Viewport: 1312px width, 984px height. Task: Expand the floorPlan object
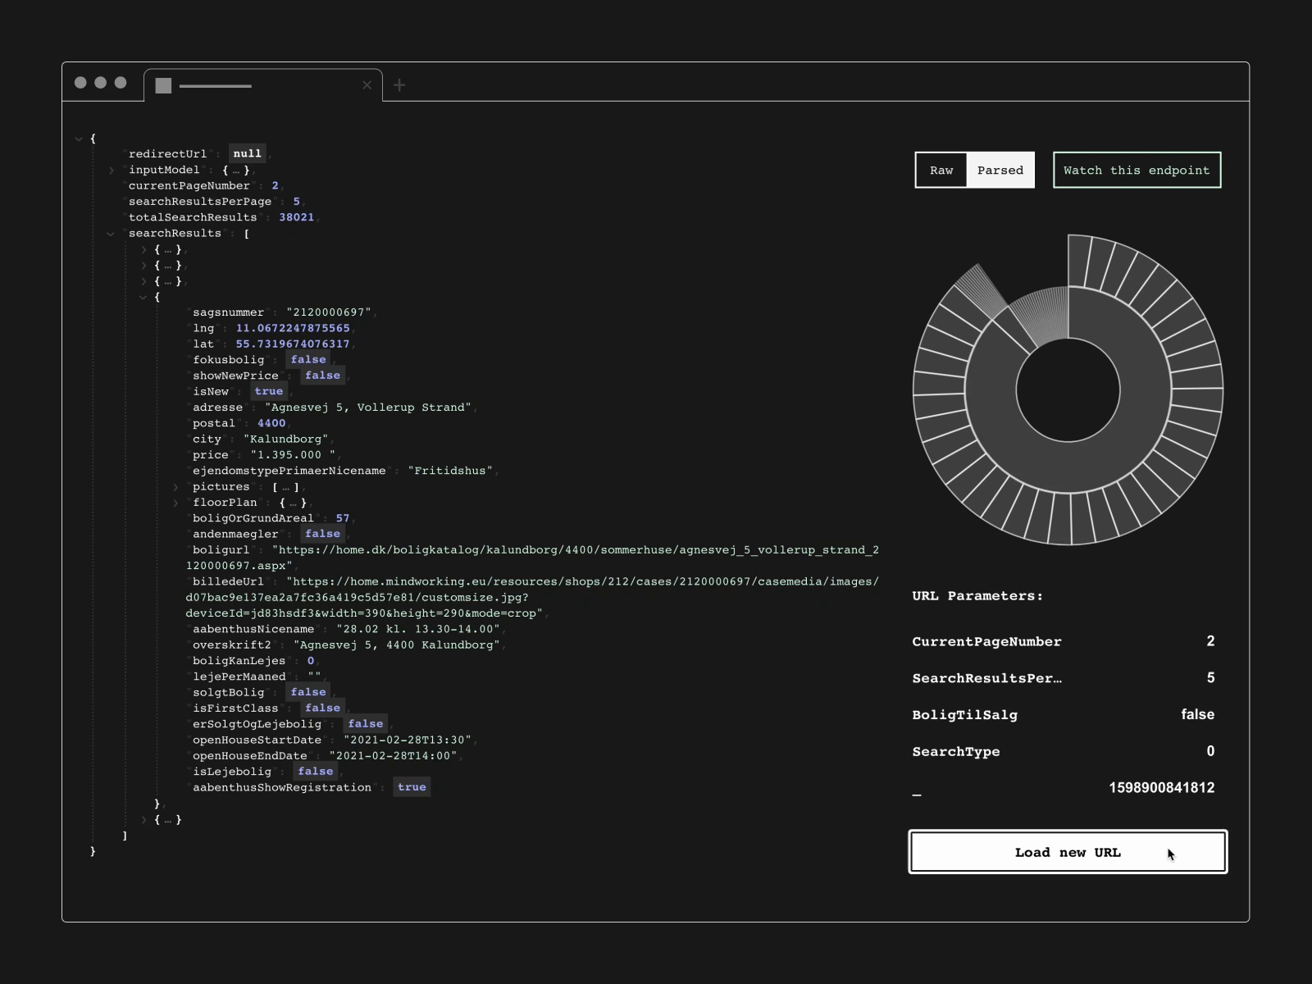[175, 502]
